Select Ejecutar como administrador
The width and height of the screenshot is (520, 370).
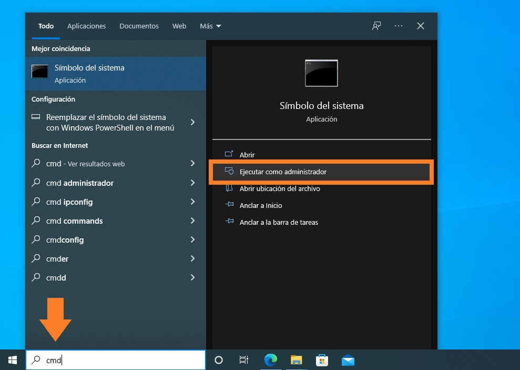(x=283, y=172)
